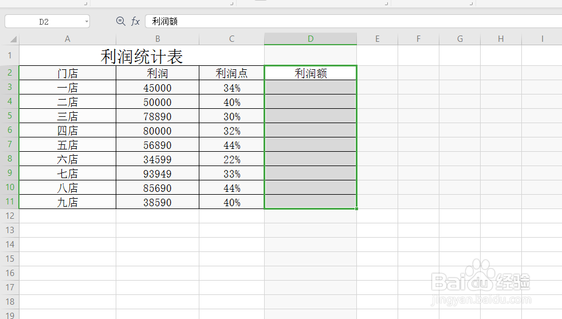
Task: Select column E header
Action: coord(377,39)
